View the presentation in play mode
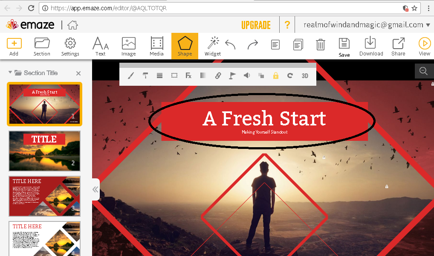Image resolution: width=434 pixels, height=256 pixels. 424,46
